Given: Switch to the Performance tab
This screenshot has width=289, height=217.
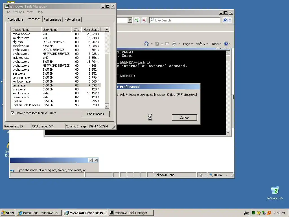Looking at the screenshot, I should 52,19.
